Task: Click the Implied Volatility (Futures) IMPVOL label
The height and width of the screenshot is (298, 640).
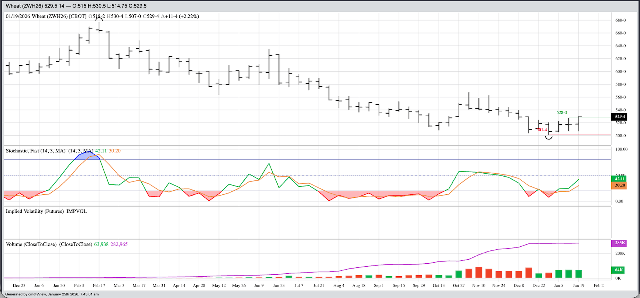Action: click(x=46, y=211)
